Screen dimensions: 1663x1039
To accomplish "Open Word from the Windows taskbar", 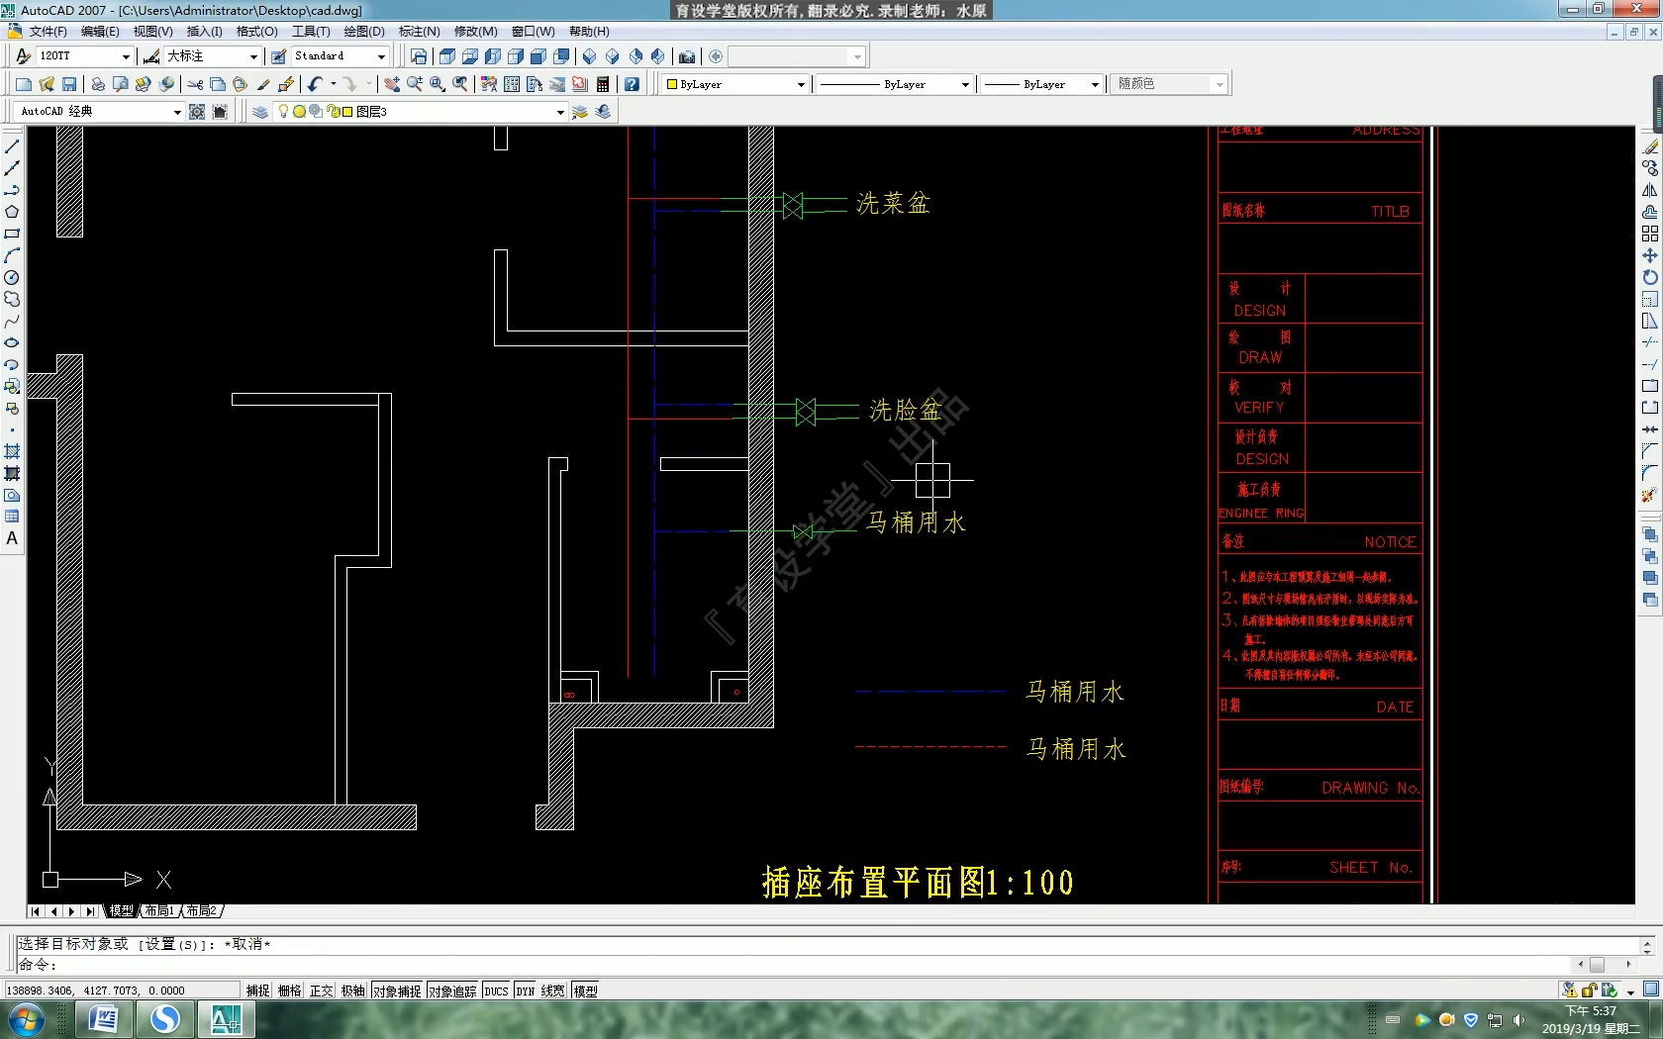I will [103, 1019].
